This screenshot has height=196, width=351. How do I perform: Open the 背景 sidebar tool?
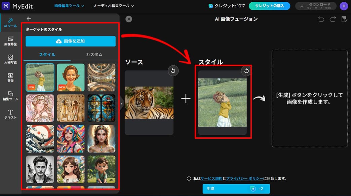click(10, 78)
